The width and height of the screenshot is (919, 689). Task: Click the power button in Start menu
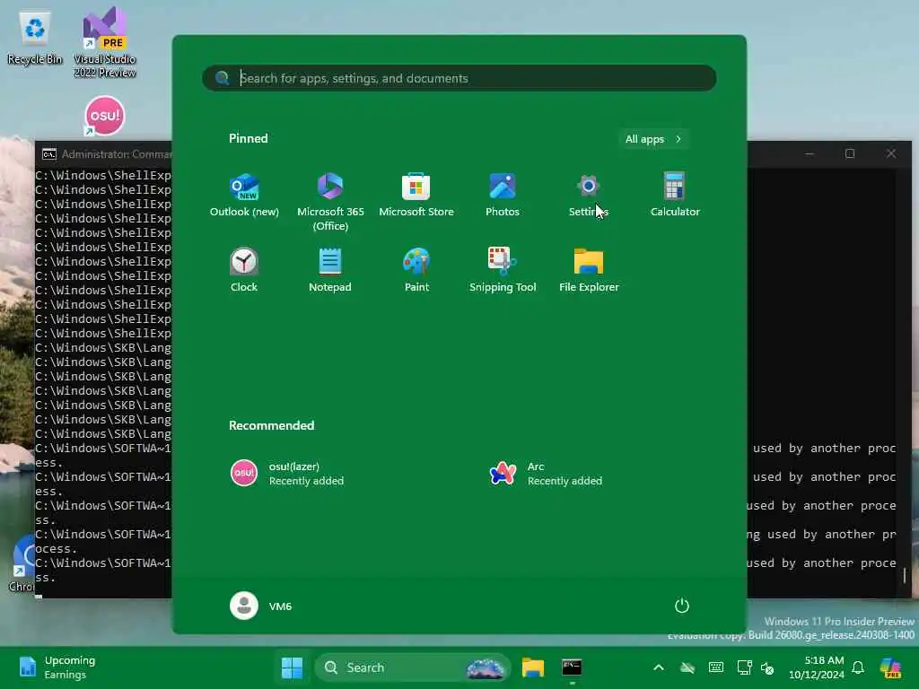coord(682,606)
